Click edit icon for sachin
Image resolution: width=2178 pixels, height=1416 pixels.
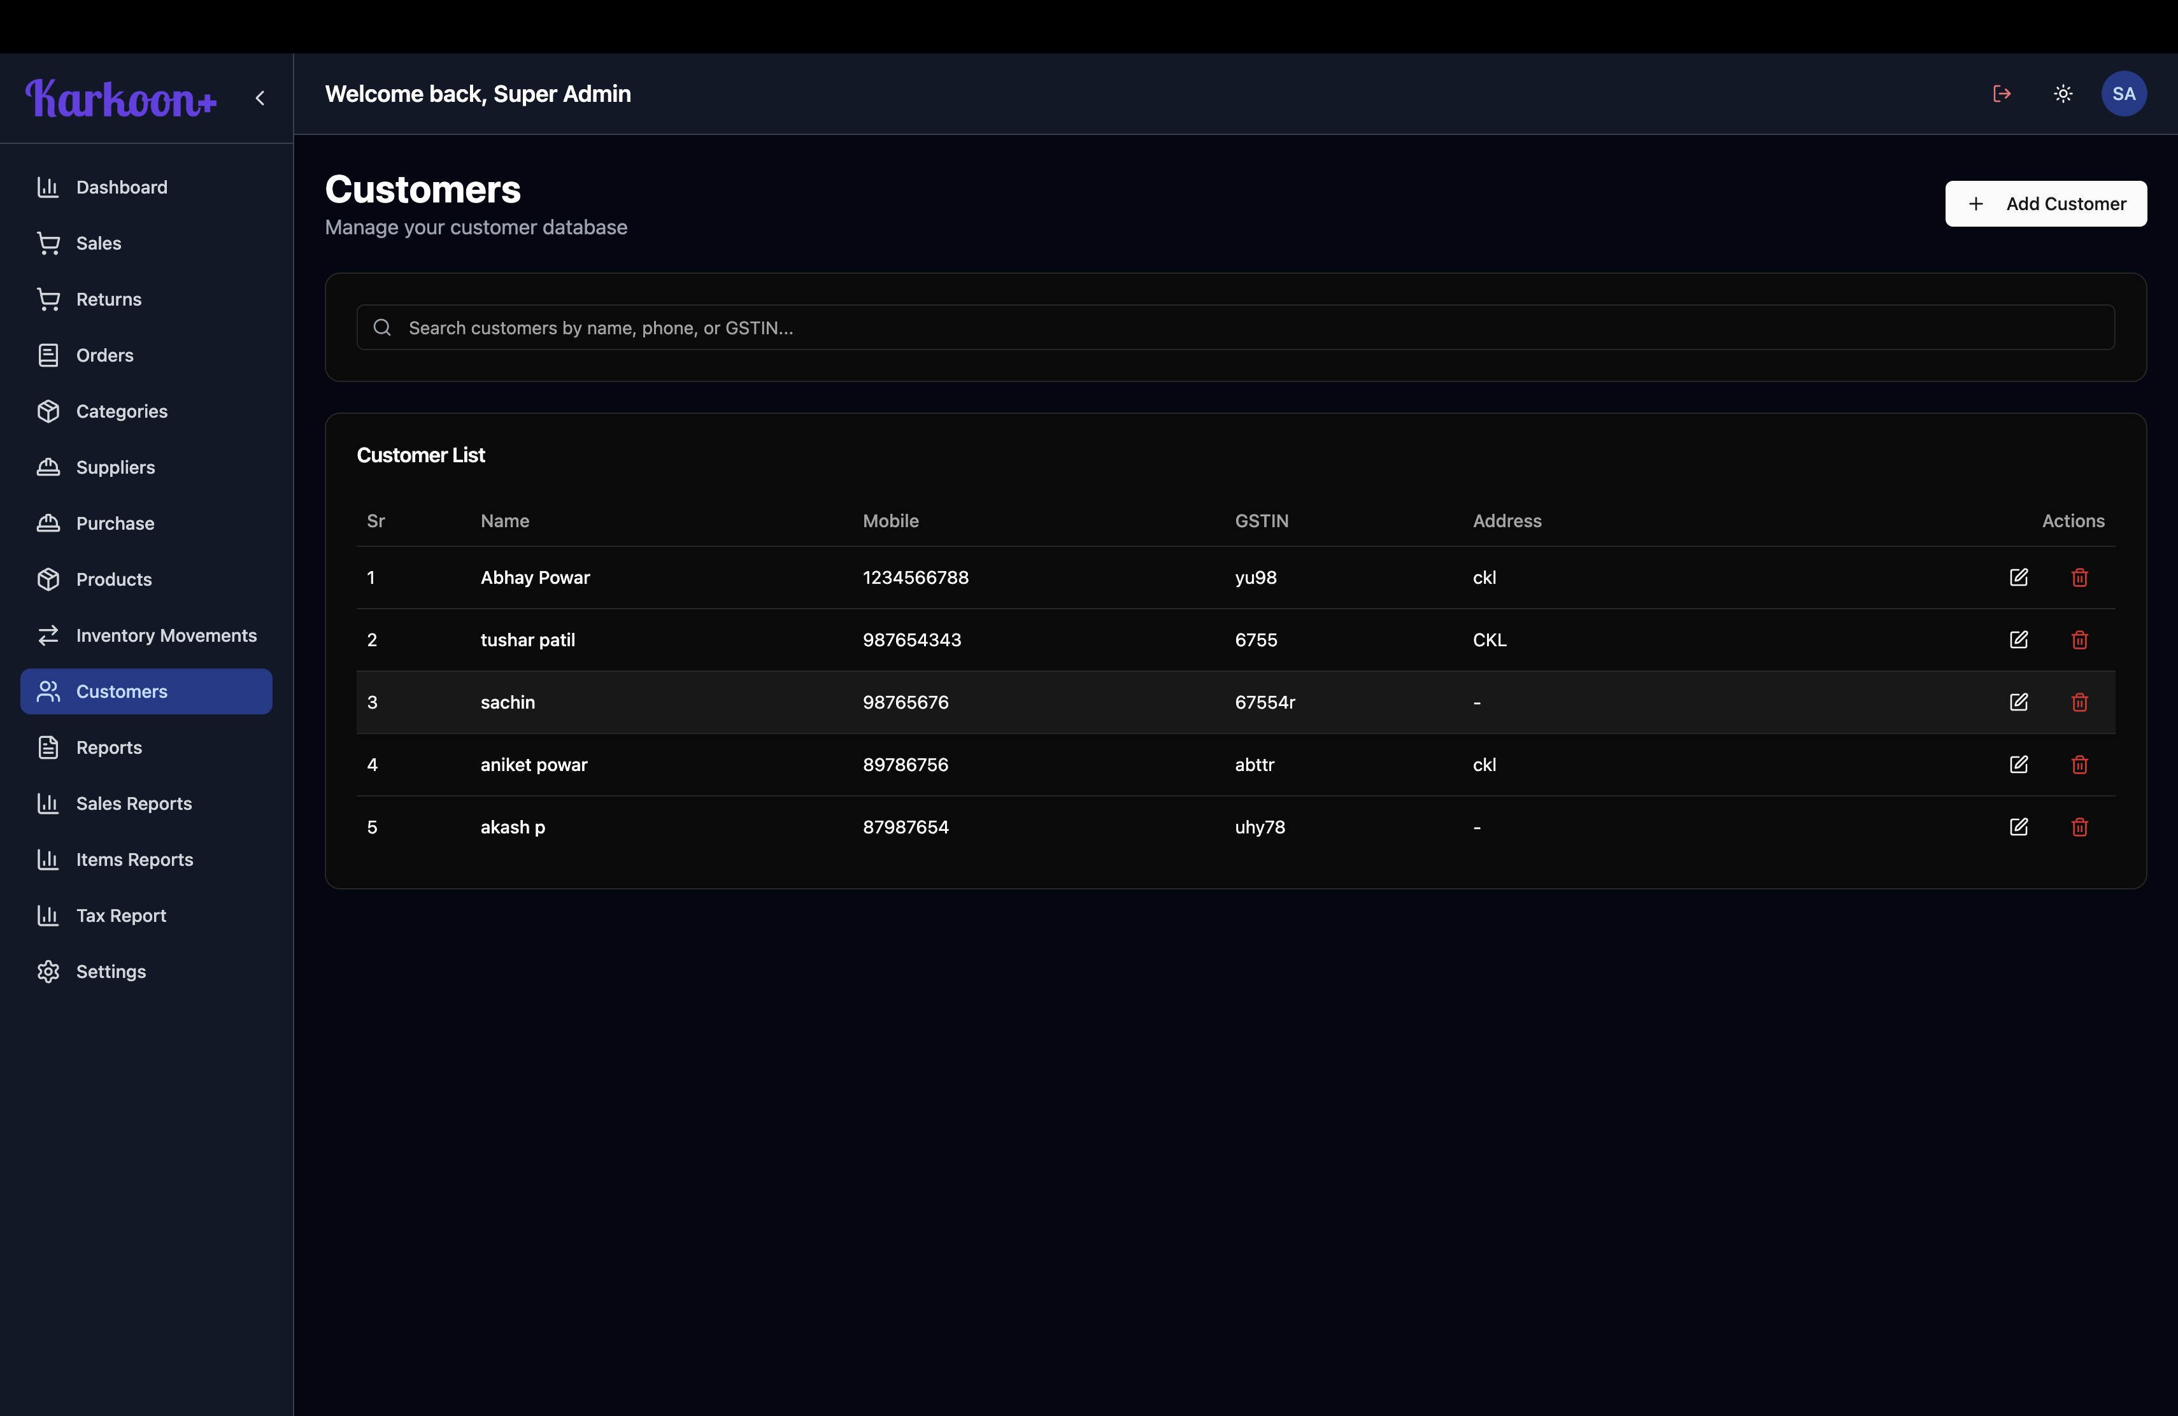click(2018, 702)
